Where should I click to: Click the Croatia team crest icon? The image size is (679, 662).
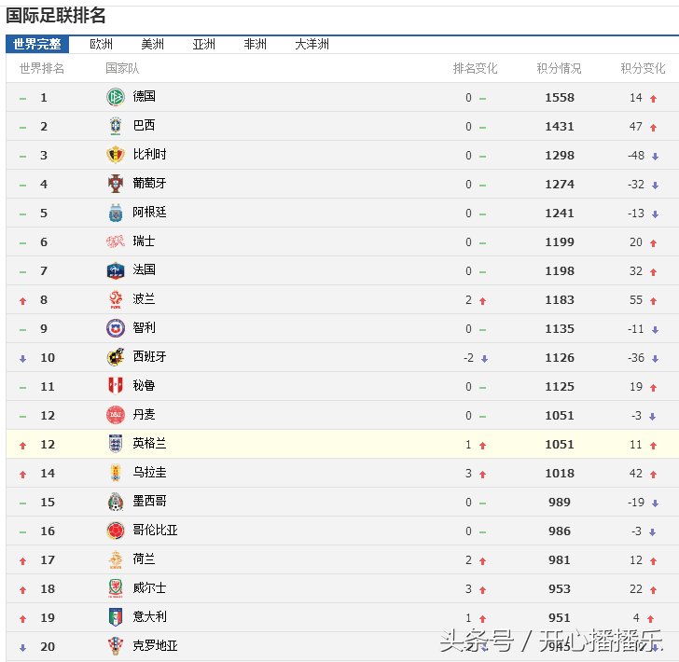116,646
